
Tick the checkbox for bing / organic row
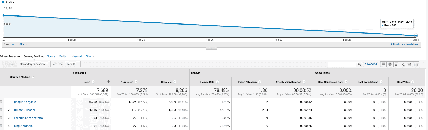tap(1, 126)
